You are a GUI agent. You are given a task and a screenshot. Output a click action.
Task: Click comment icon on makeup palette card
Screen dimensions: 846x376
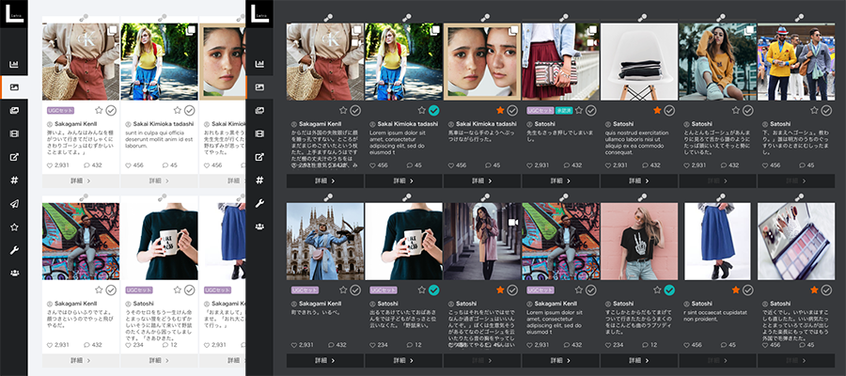tap(802, 345)
